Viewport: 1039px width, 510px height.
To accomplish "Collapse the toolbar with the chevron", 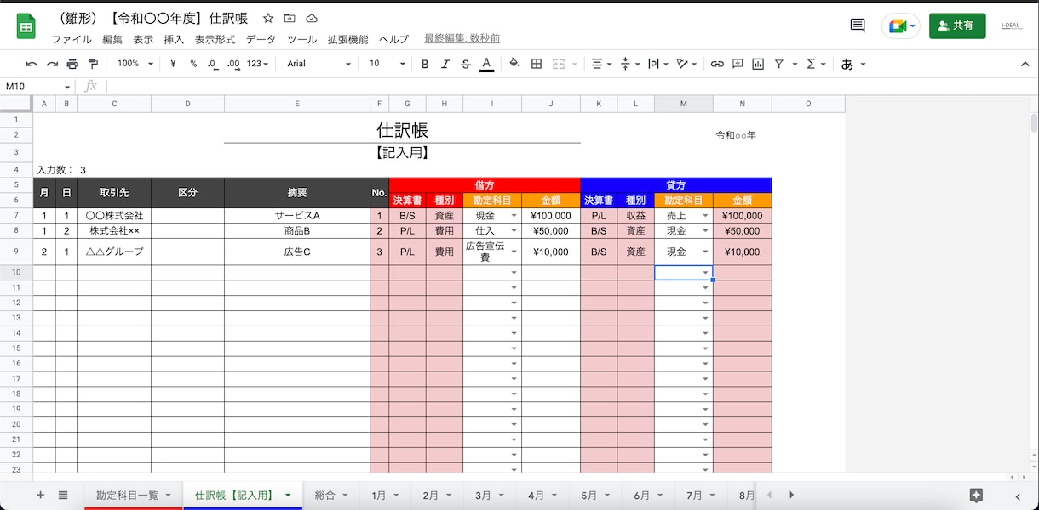I will 1025,64.
